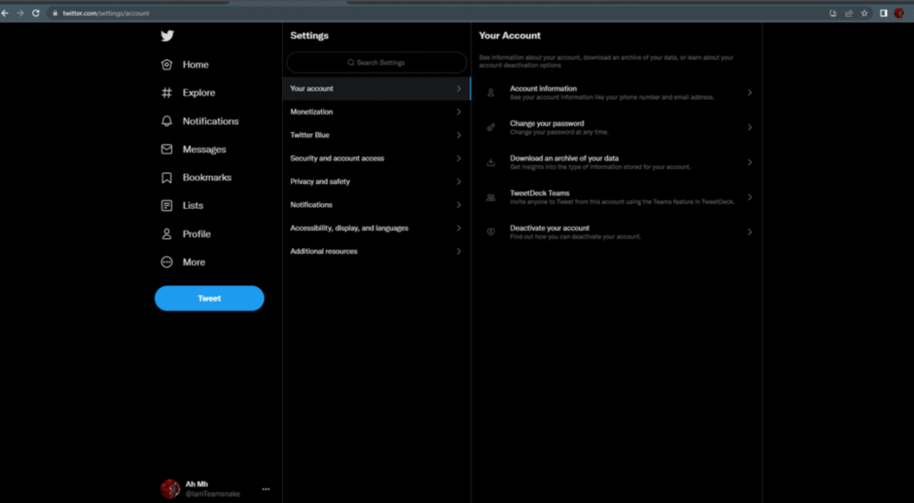Screen dimensions: 914x503
Task: Expand Privacy and safety chevron
Action: click(x=459, y=182)
